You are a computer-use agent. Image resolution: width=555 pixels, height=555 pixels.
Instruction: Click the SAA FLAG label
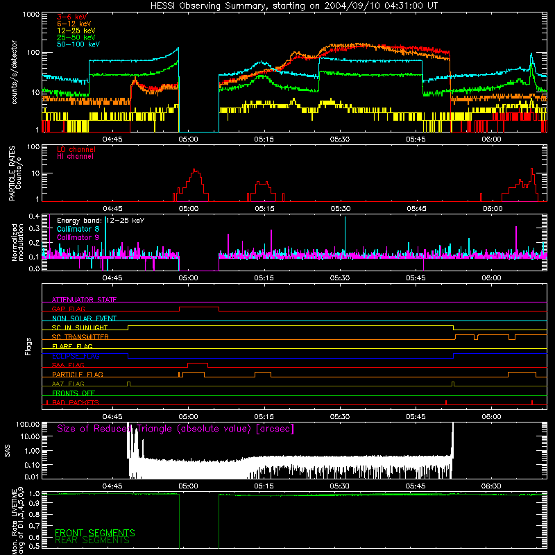tap(68, 365)
